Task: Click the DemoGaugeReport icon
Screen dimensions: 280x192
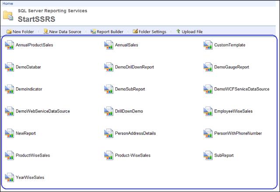Action: coord(208,67)
